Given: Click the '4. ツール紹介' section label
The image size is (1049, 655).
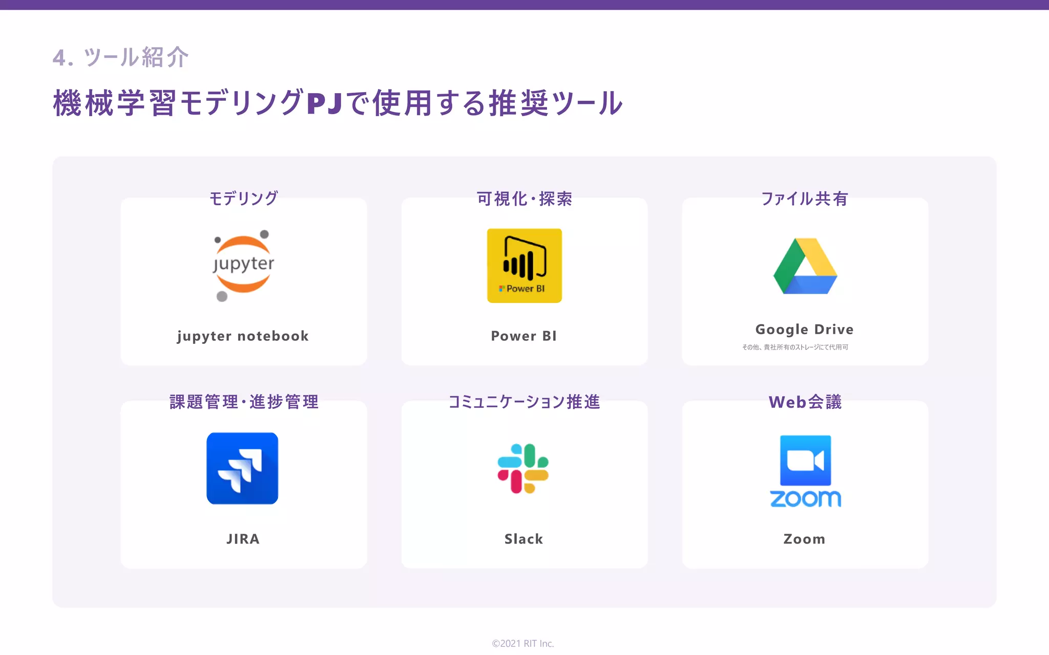Looking at the screenshot, I should coord(121,57).
